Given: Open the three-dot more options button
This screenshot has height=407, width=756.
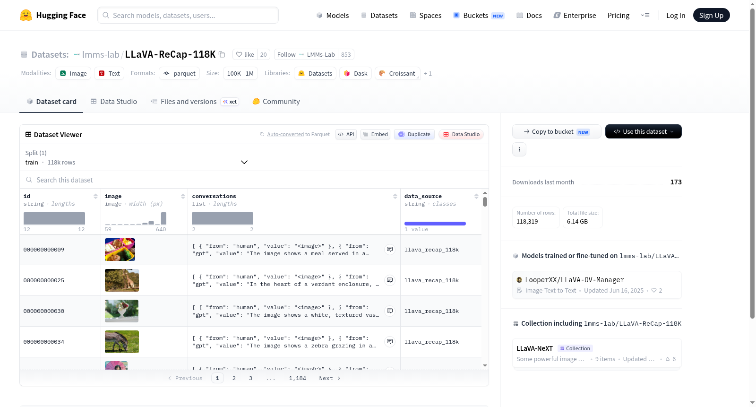Looking at the screenshot, I should 519,149.
